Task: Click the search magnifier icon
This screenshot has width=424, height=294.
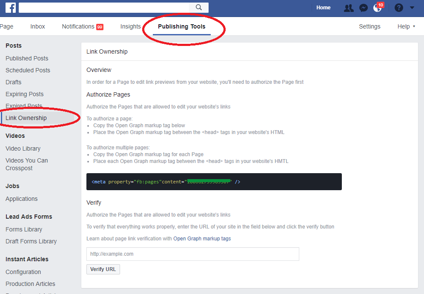Action: (x=199, y=8)
